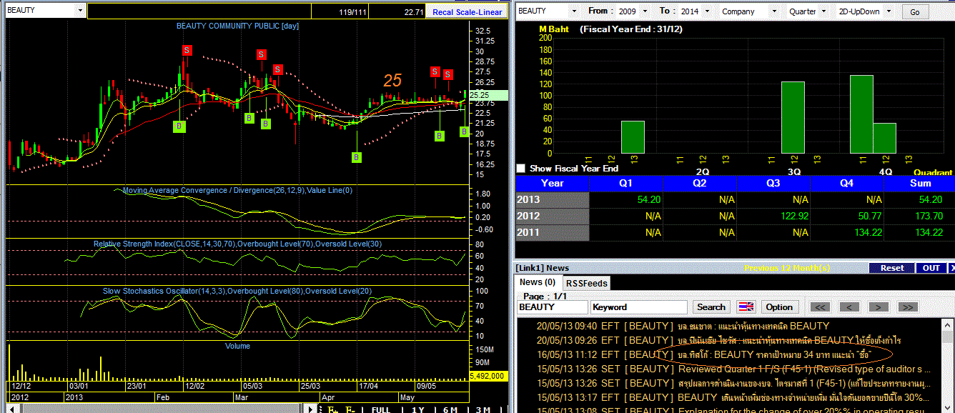Image resolution: width=955 pixels, height=413 pixels.
Task: Go to first news page with << button
Action: tap(820, 307)
